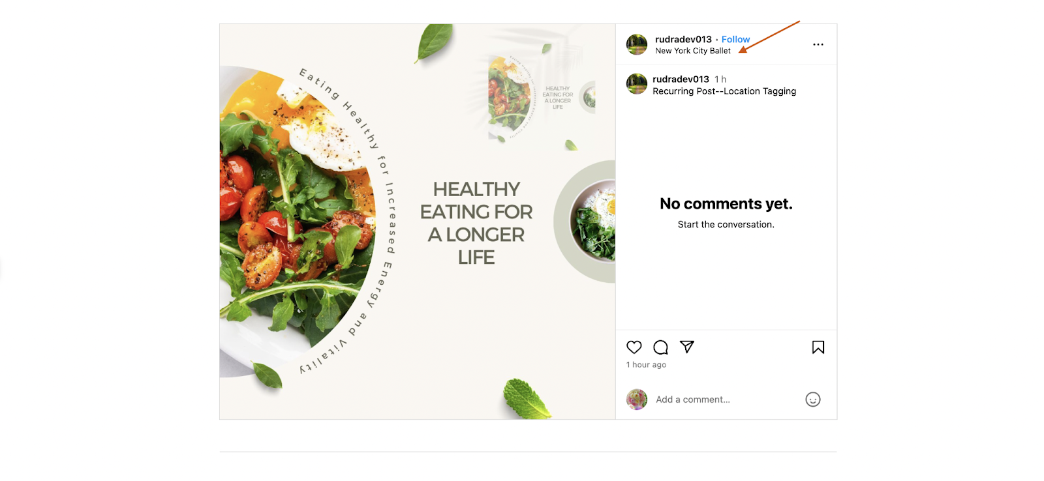Share the post using paper plane icon
The height and width of the screenshot is (481, 1044).
point(687,347)
